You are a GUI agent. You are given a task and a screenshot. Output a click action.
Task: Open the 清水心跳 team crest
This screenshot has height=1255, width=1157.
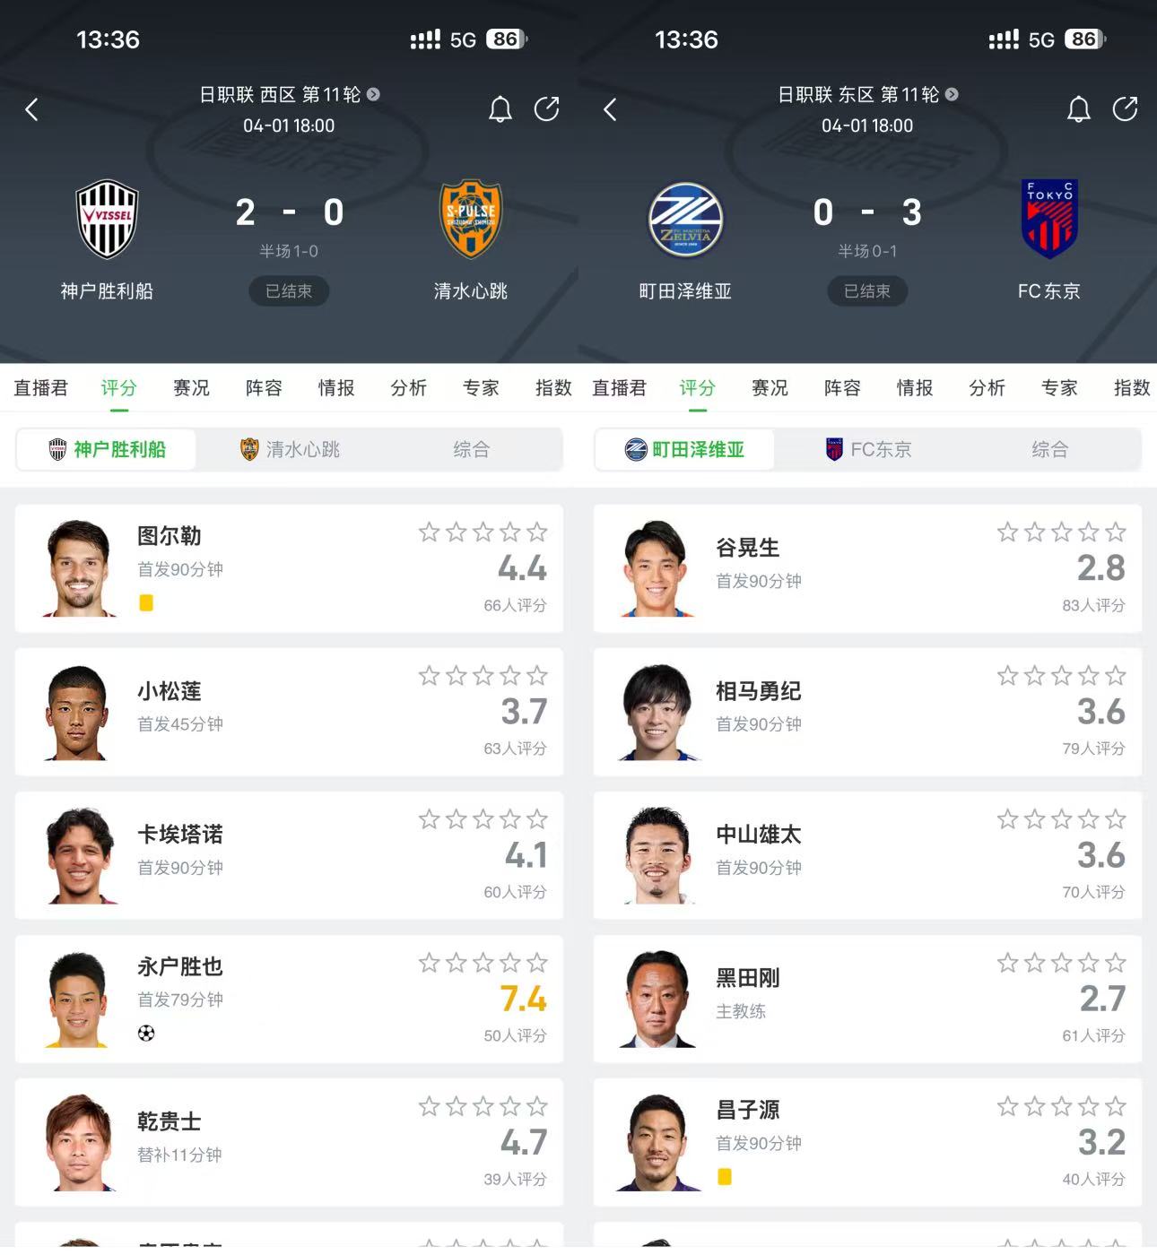(471, 220)
